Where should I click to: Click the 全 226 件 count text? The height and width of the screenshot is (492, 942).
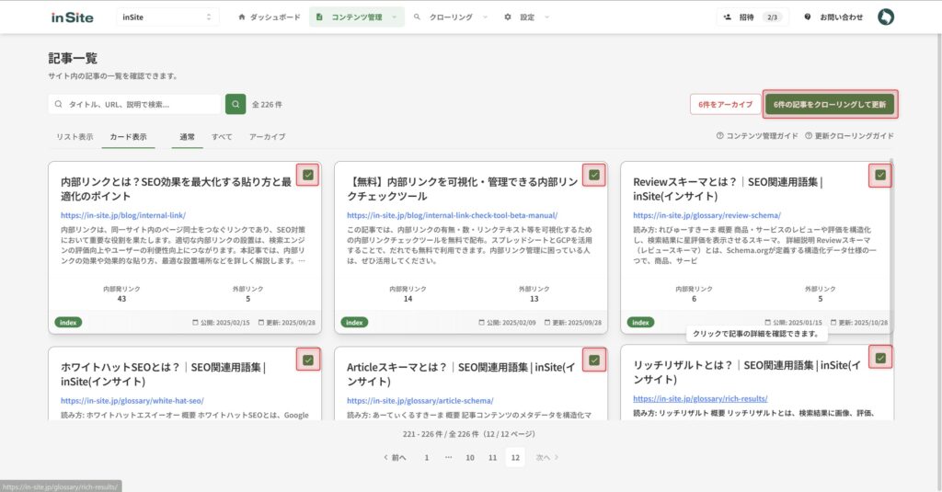pyautogui.click(x=267, y=105)
